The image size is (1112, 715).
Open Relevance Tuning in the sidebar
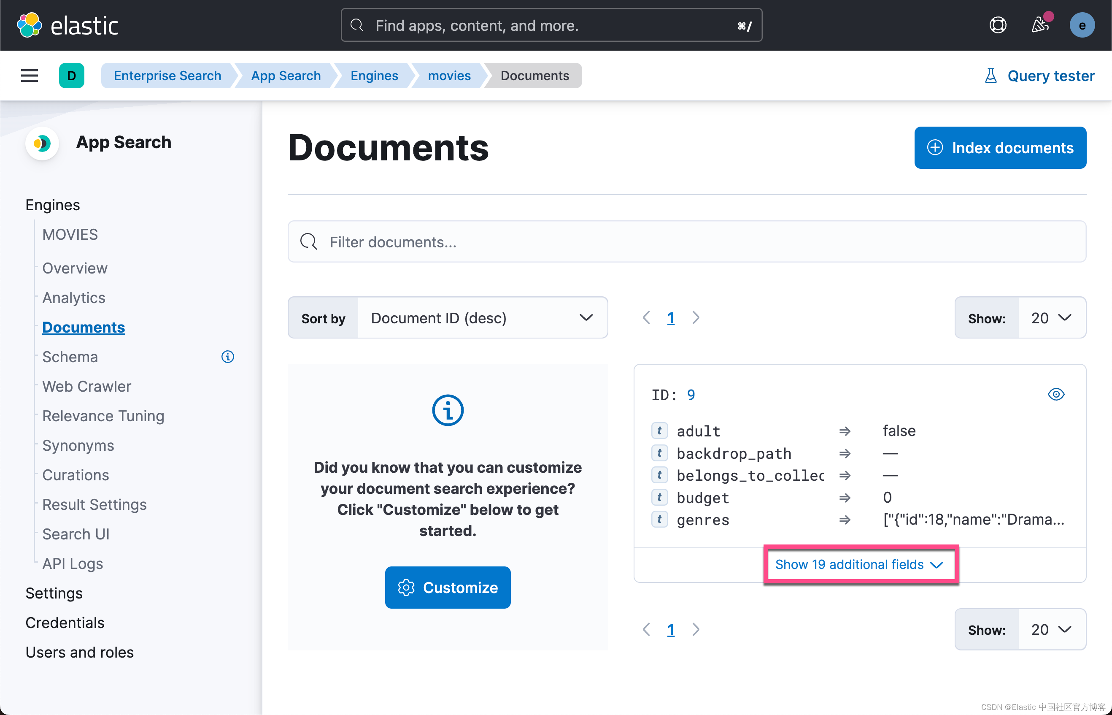tap(103, 416)
